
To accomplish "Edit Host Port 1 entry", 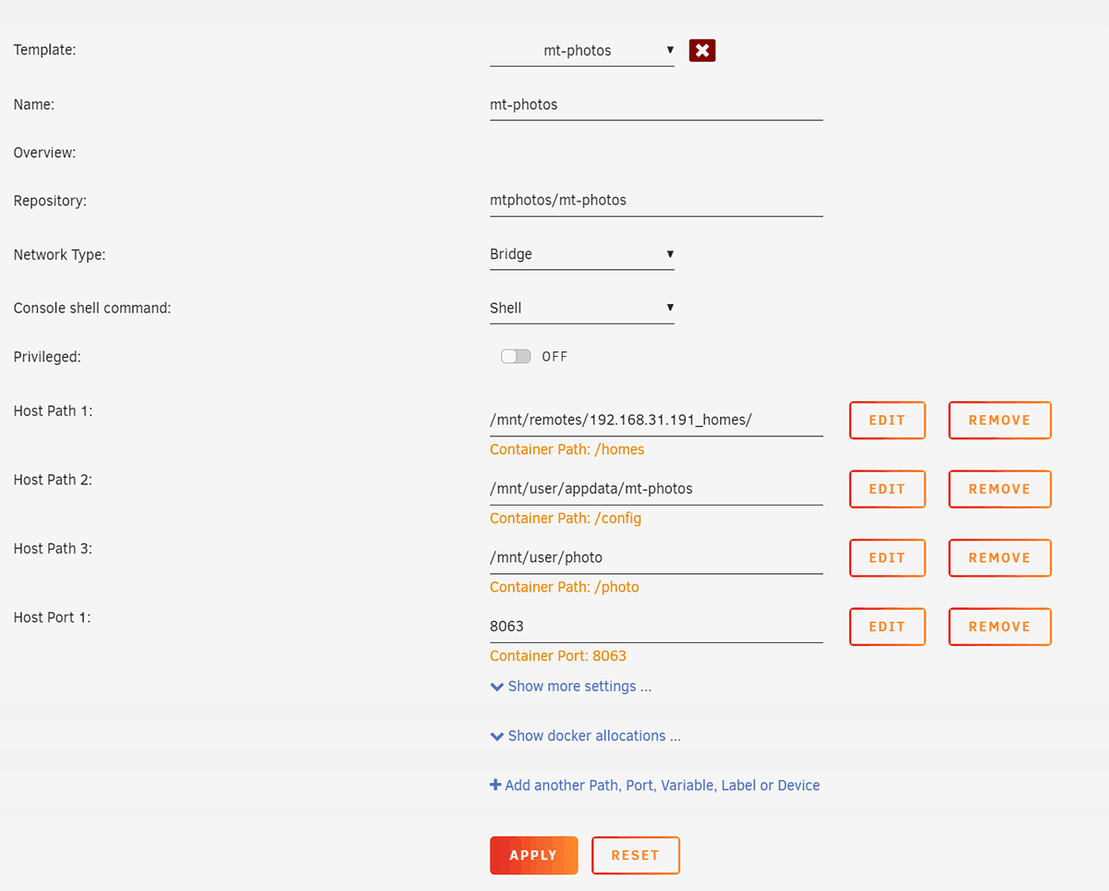I will (886, 627).
